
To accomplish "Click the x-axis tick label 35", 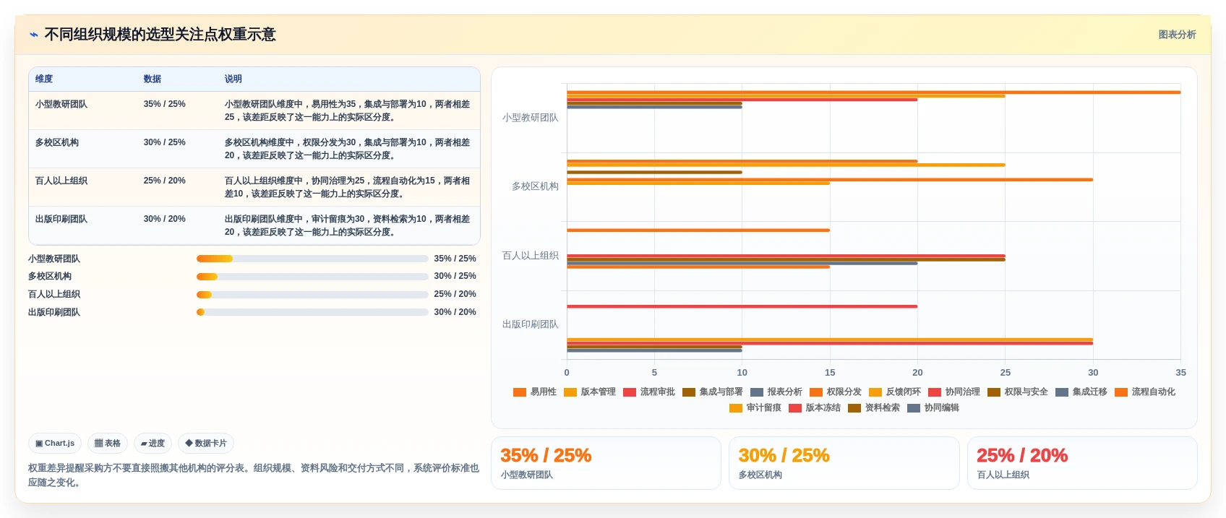I will point(1180,373).
